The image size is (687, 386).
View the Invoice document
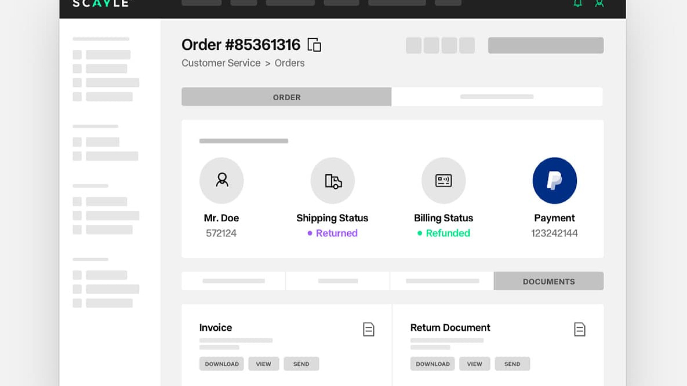coord(263,364)
